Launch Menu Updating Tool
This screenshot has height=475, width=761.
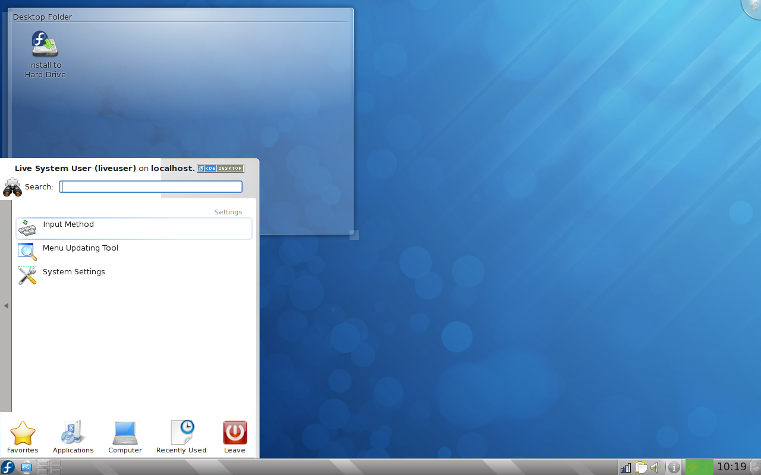(x=134, y=252)
